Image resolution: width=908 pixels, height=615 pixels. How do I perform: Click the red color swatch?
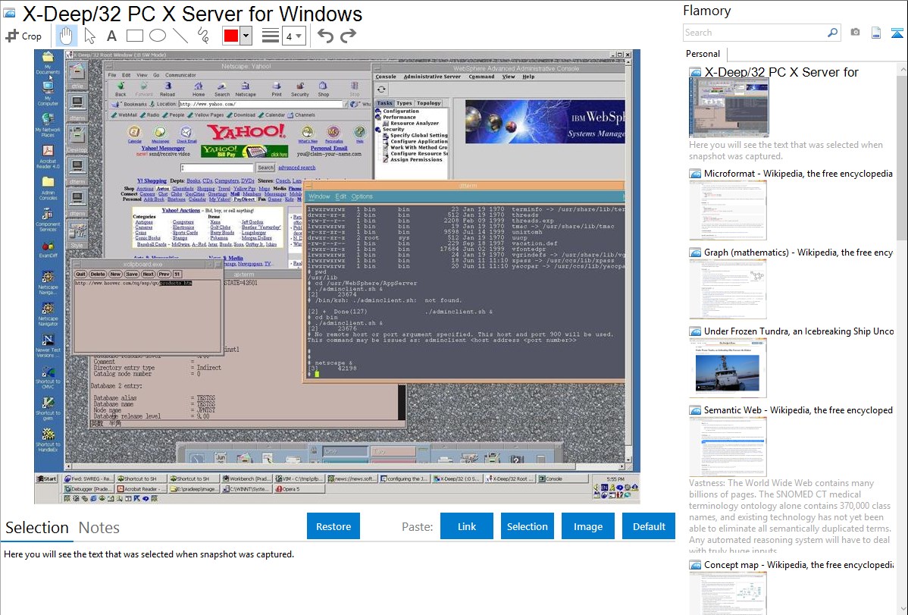tap(230, 36)
